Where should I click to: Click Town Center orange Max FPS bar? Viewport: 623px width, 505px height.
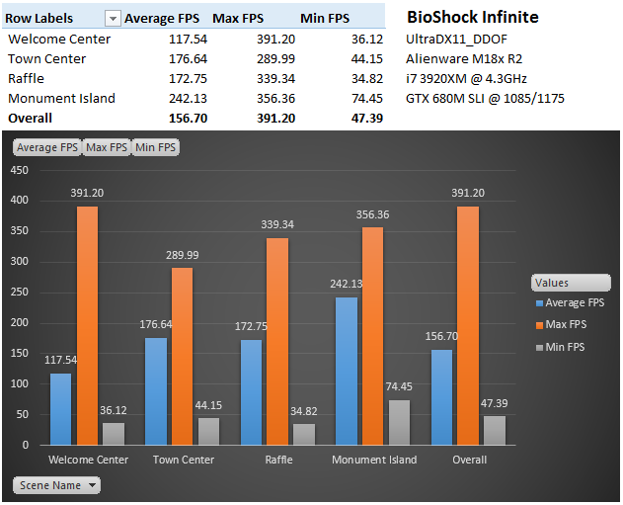[x=182, y=357]
